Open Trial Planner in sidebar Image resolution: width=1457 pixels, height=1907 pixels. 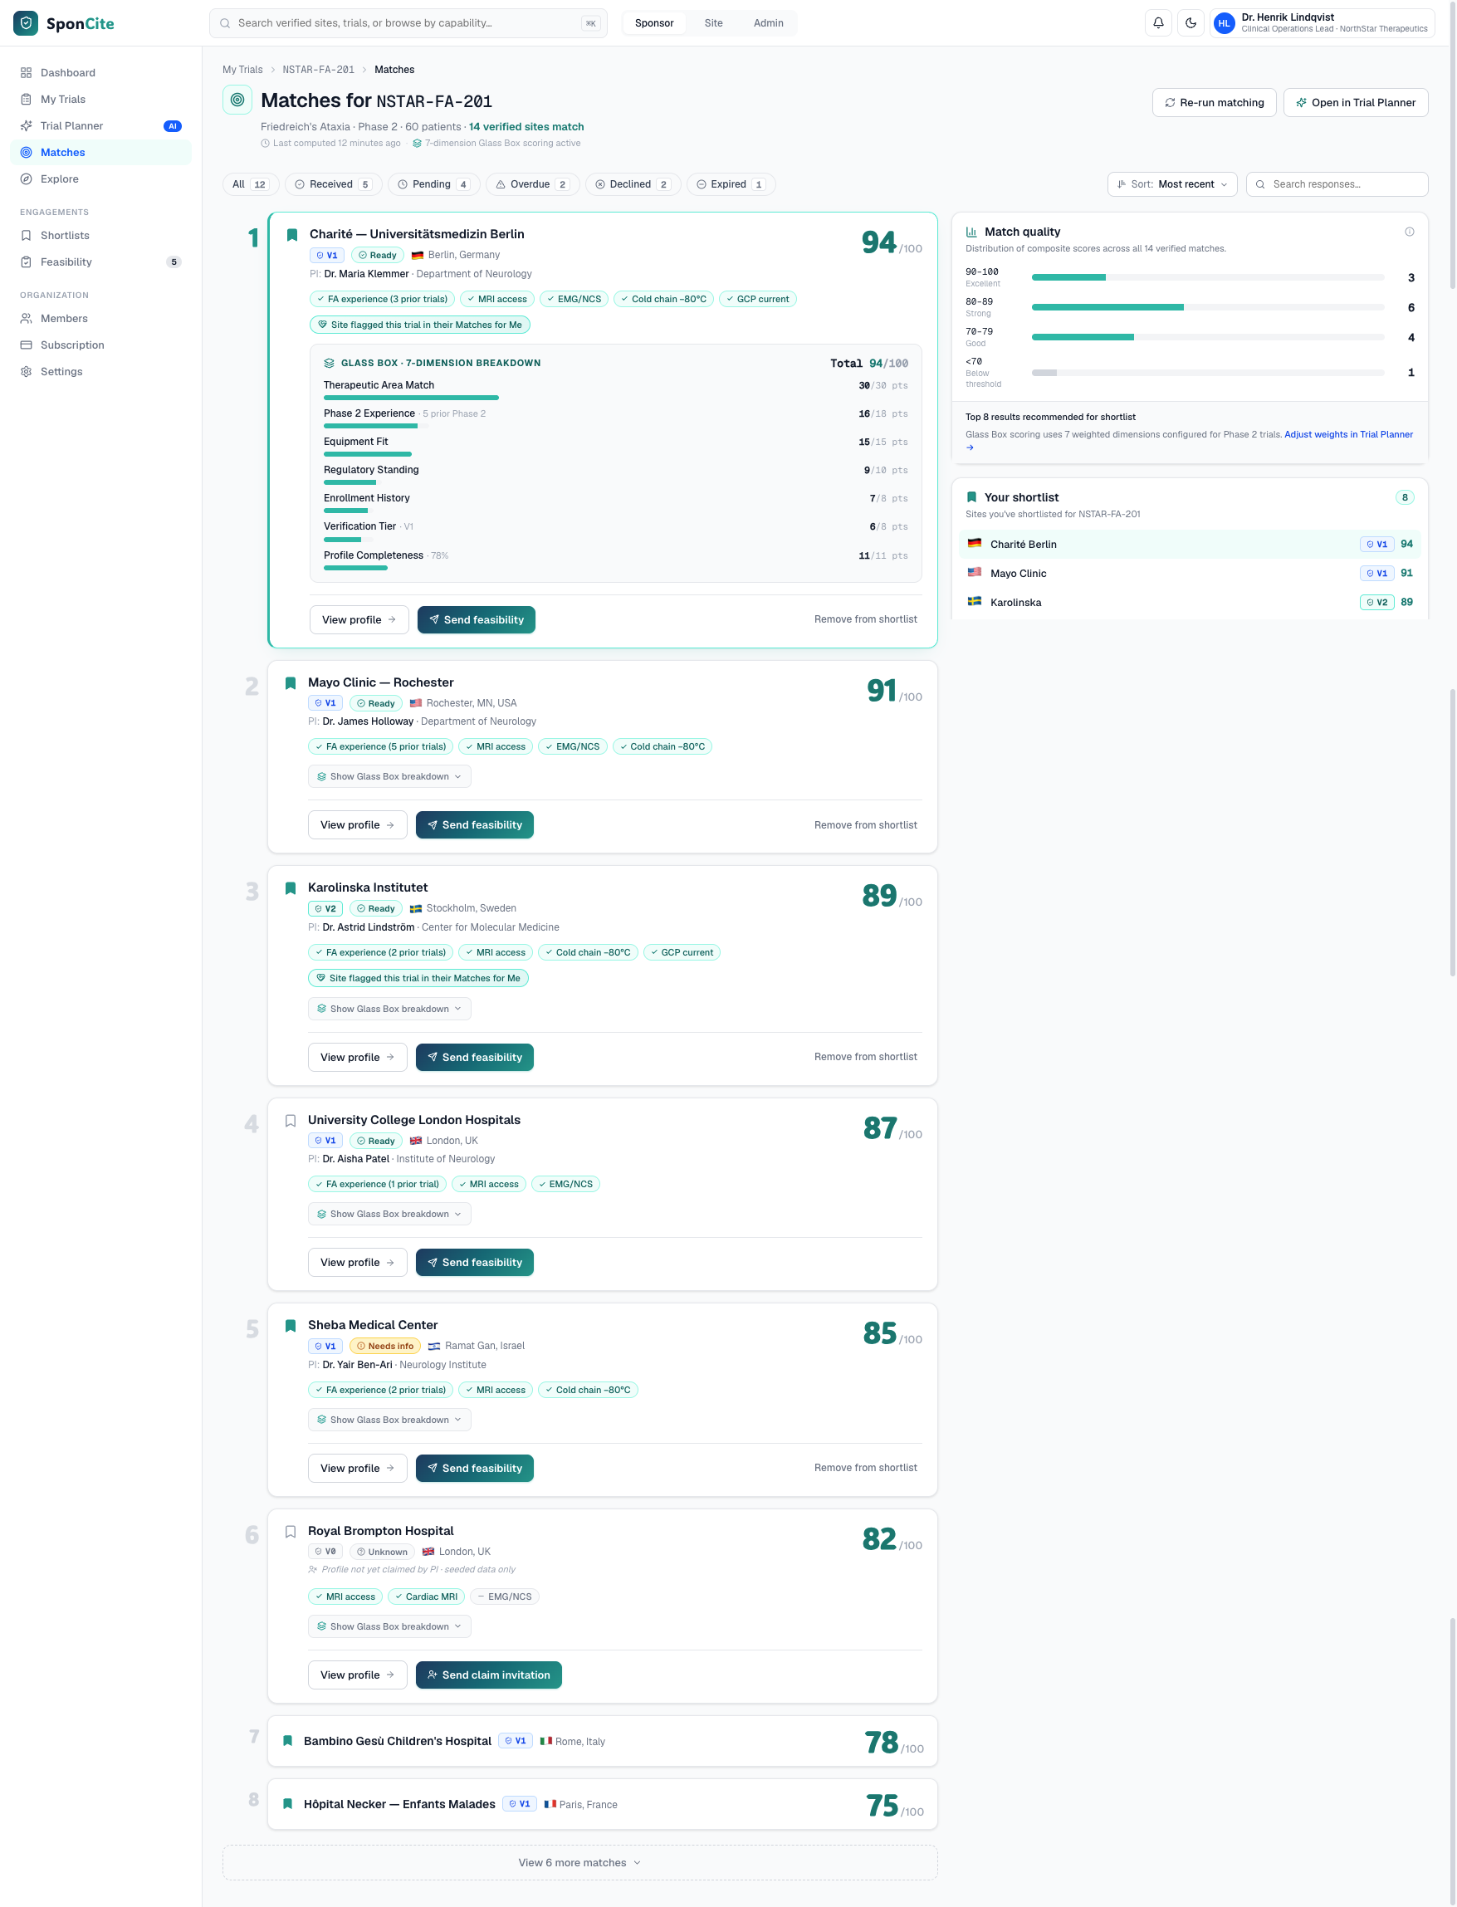point(100,125)
